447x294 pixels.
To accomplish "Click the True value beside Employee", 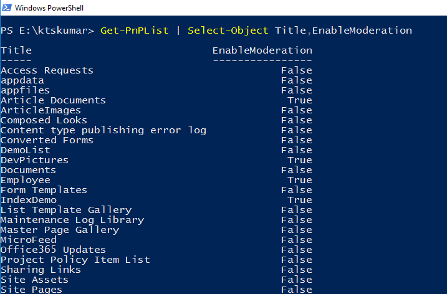I will point(299,180).
